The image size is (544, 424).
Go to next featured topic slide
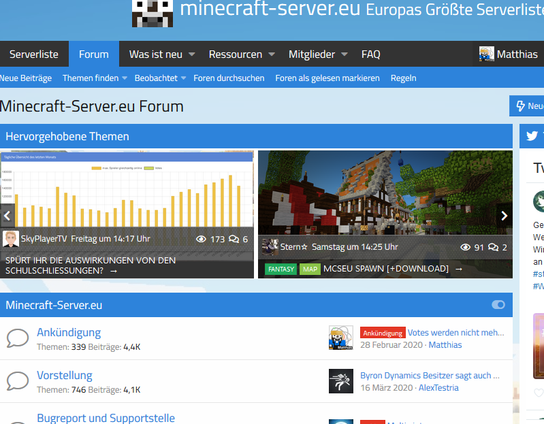(504, 216)
